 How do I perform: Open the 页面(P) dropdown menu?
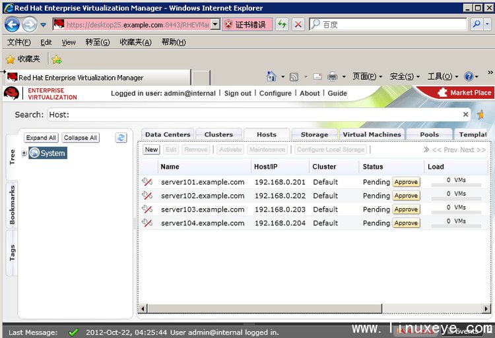pyautogui.click(x=367, y=76)
